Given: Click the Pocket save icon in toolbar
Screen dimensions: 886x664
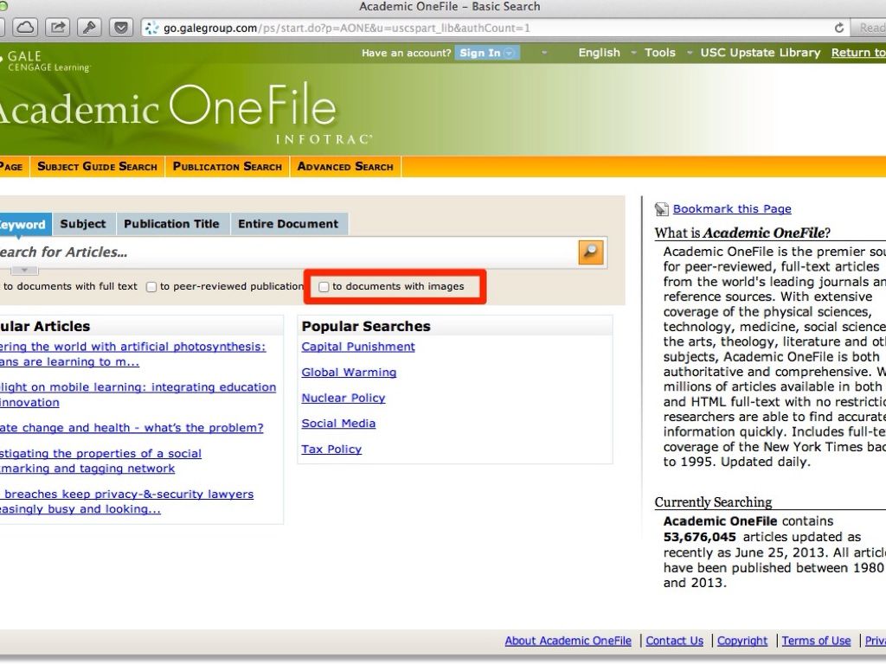Looking at the screenshot, I should 120,28.
